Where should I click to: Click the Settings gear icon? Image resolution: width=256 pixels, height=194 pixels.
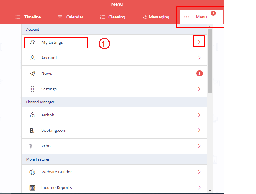tap(33, 89)
